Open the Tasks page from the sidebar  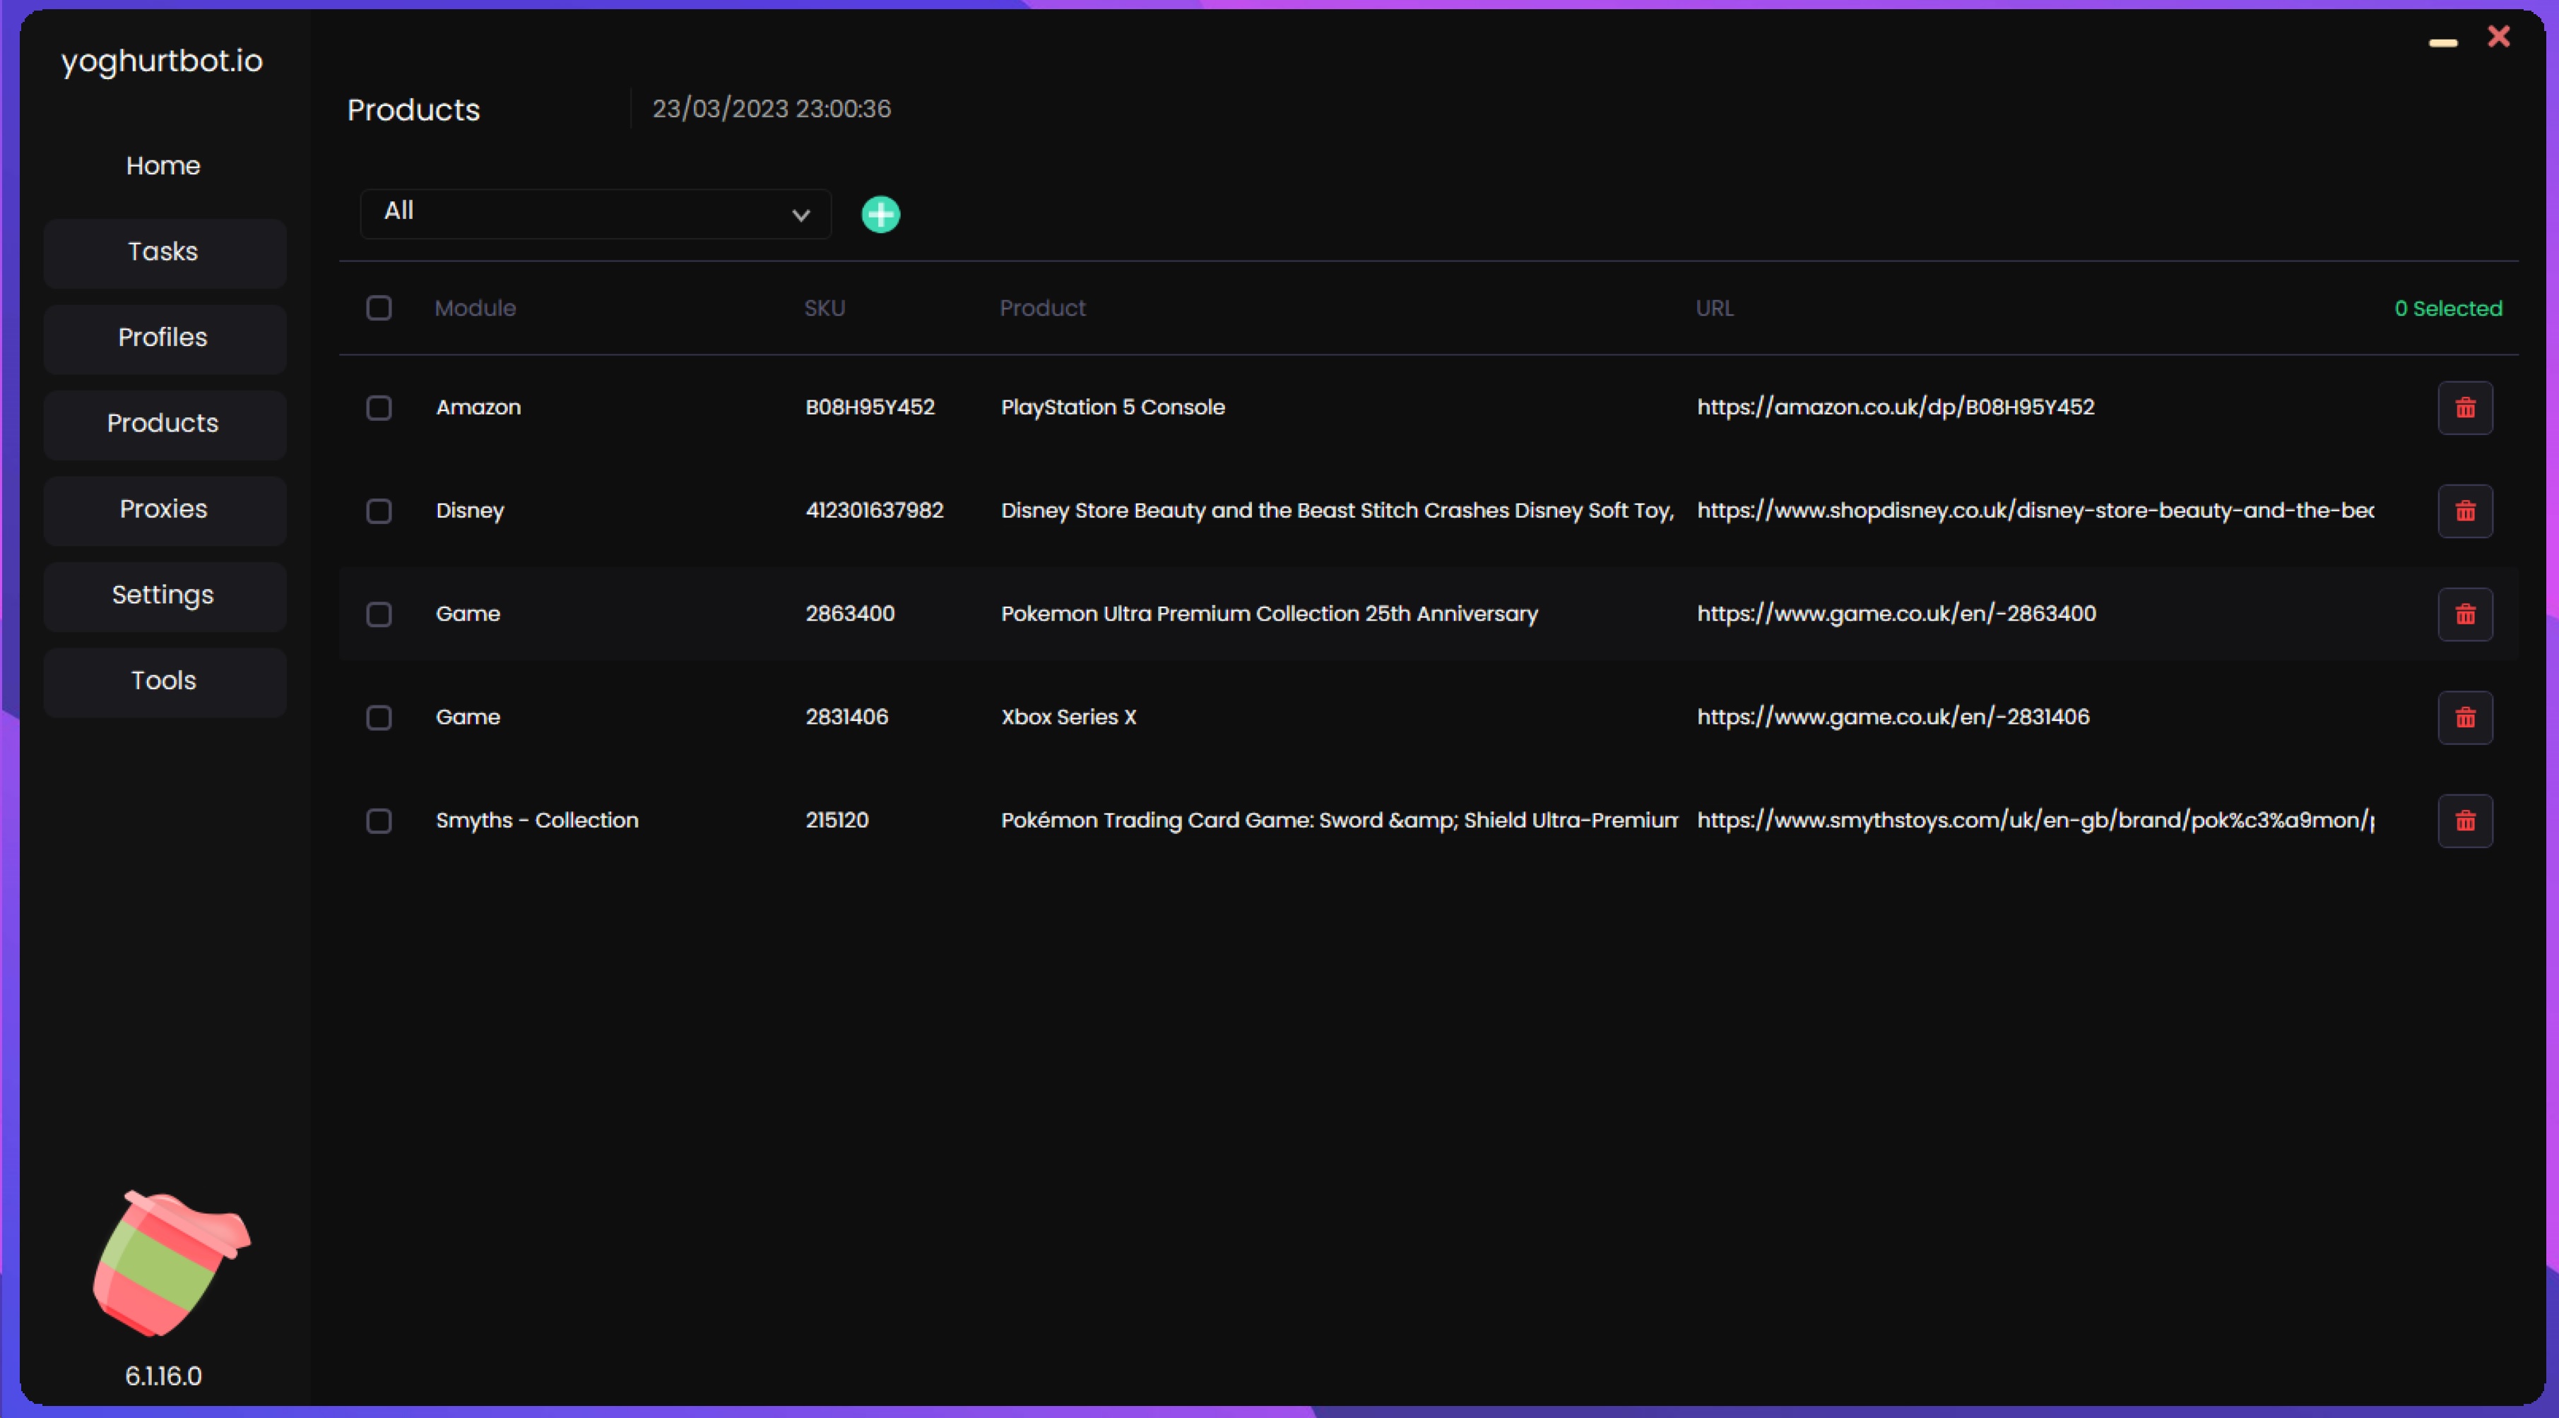click(x=164, y=252)
